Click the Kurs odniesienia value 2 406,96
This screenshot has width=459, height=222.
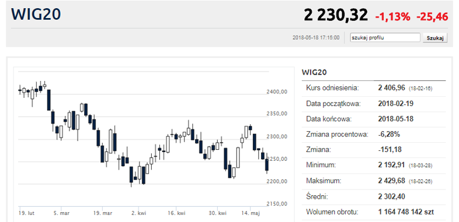[x=392, y=88]
